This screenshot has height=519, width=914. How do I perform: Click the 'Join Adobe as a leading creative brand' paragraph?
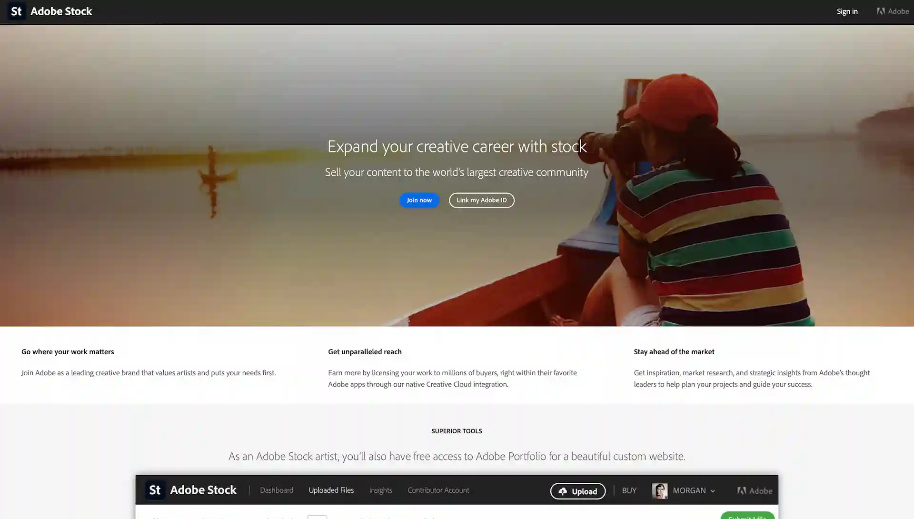coord(149,373)
